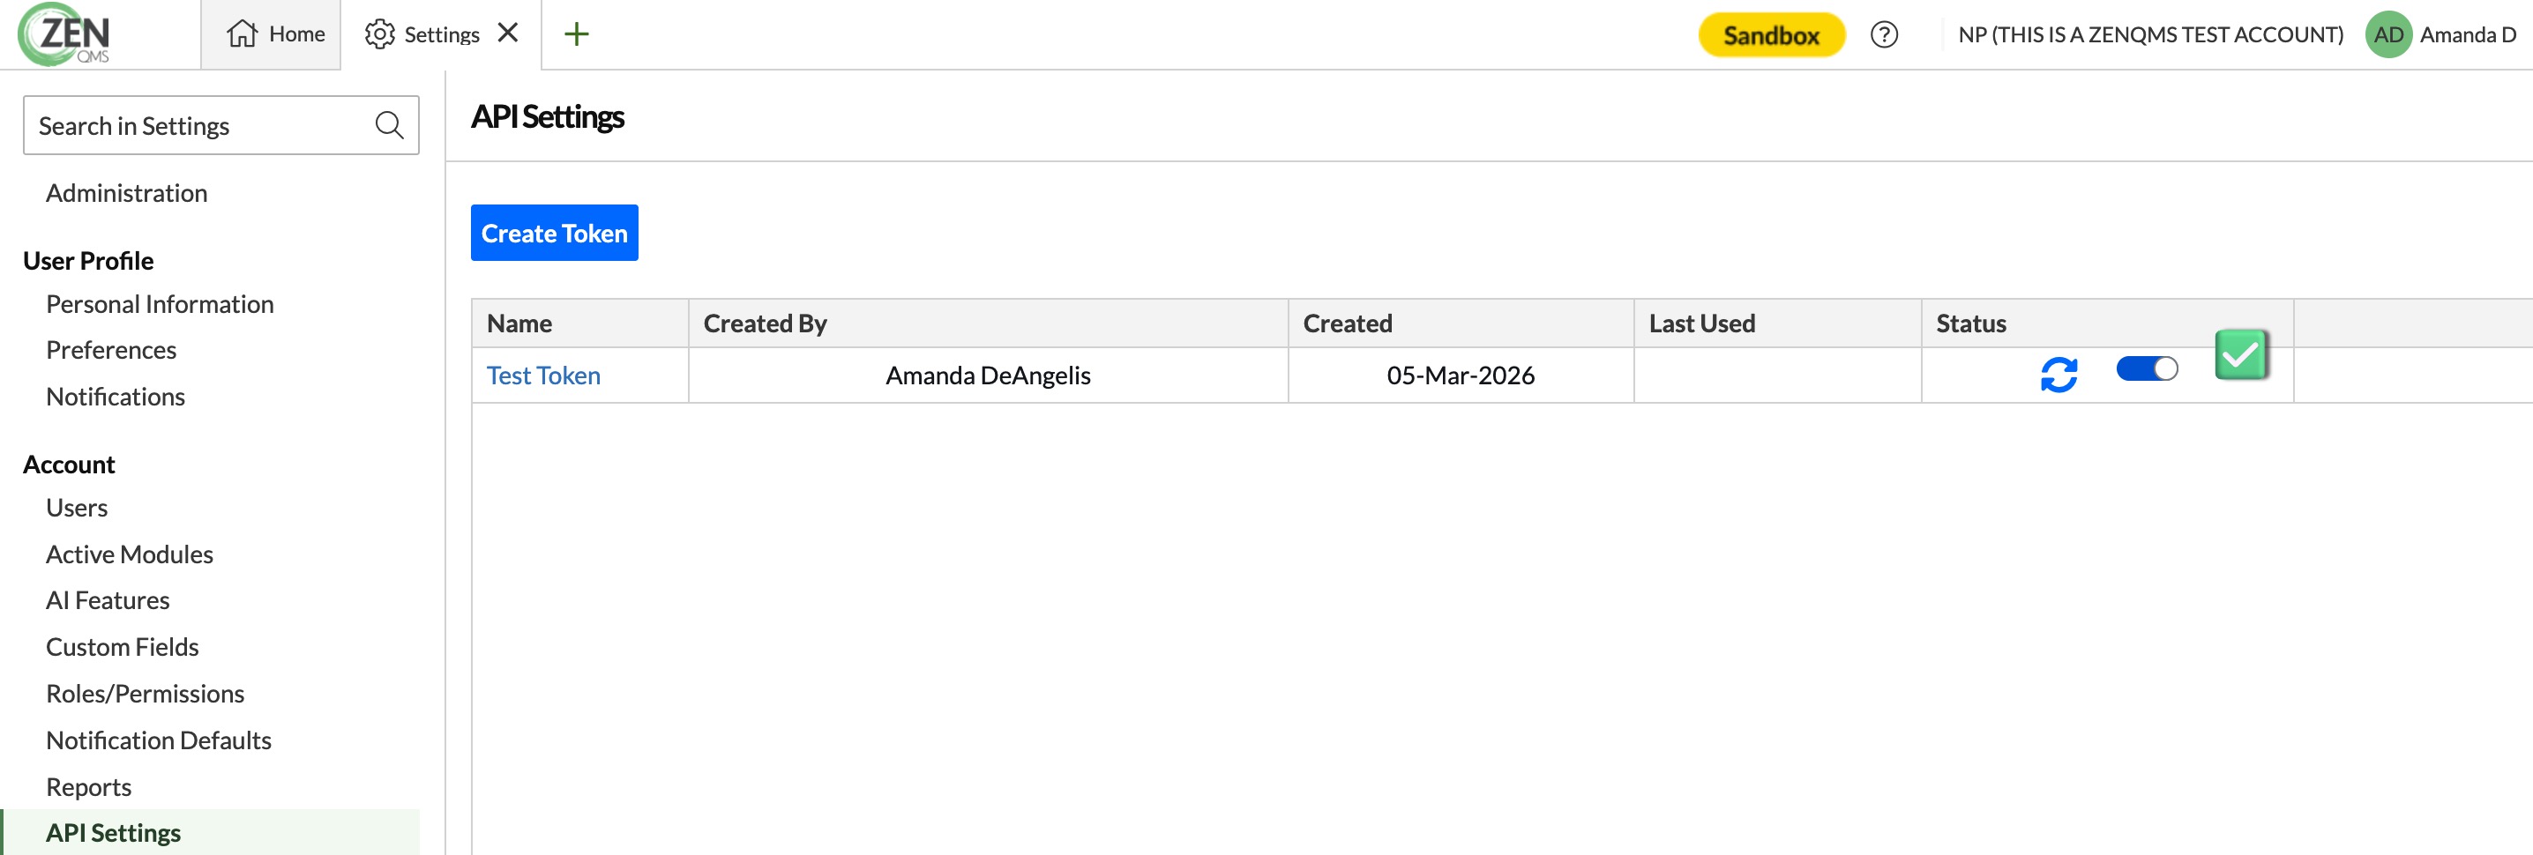Click the Amanda DeAngelis cell
This screenshot has height=855, width=2533.
click(x=988, y=375)
